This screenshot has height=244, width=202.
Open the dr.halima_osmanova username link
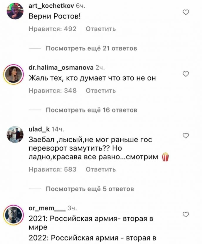point(61,68)
